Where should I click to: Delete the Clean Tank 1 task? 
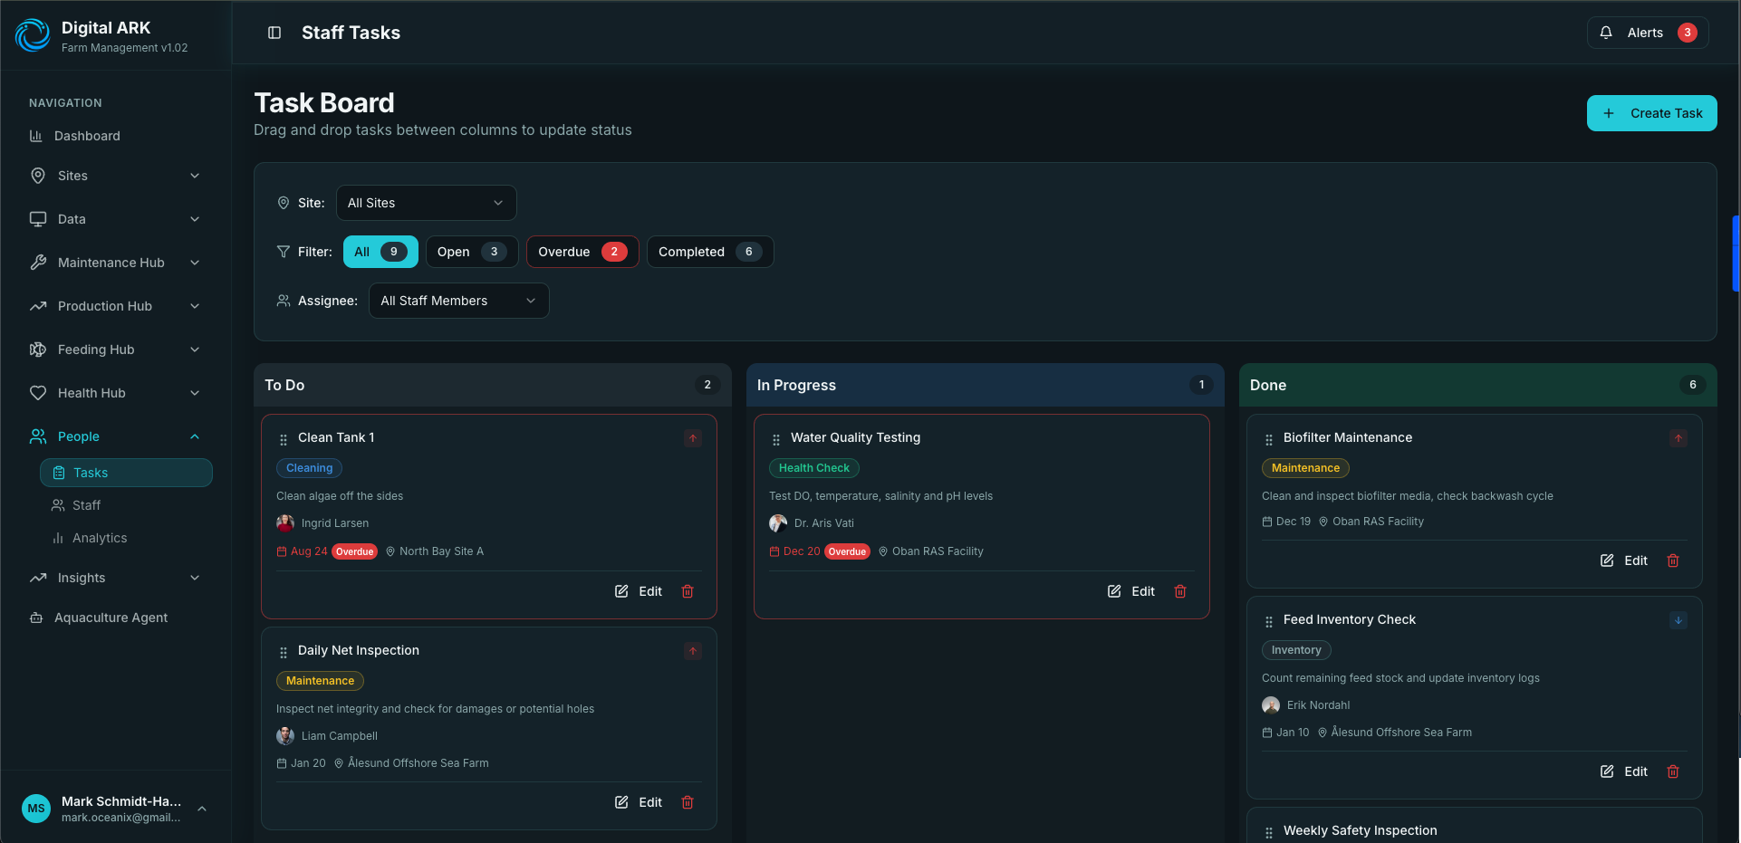[x=688, y=591]
